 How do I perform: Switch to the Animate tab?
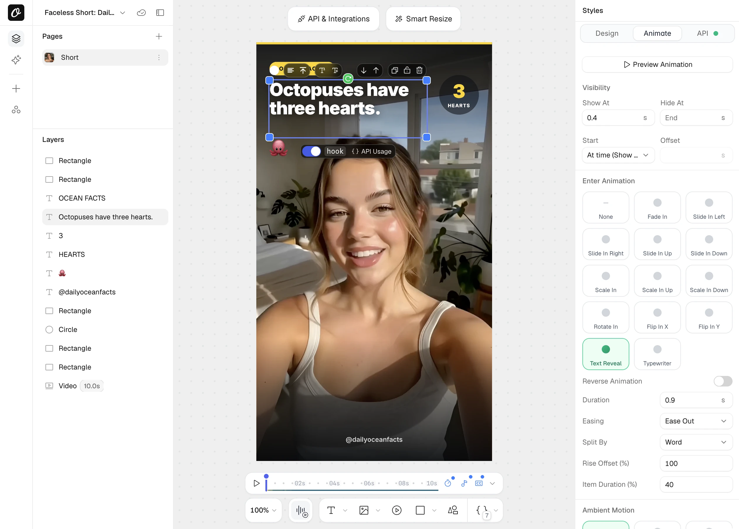(657, 33)
